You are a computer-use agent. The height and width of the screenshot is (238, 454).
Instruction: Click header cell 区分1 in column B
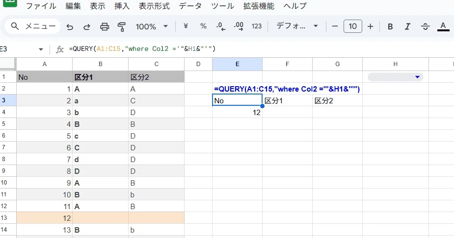tap(100, 77)
